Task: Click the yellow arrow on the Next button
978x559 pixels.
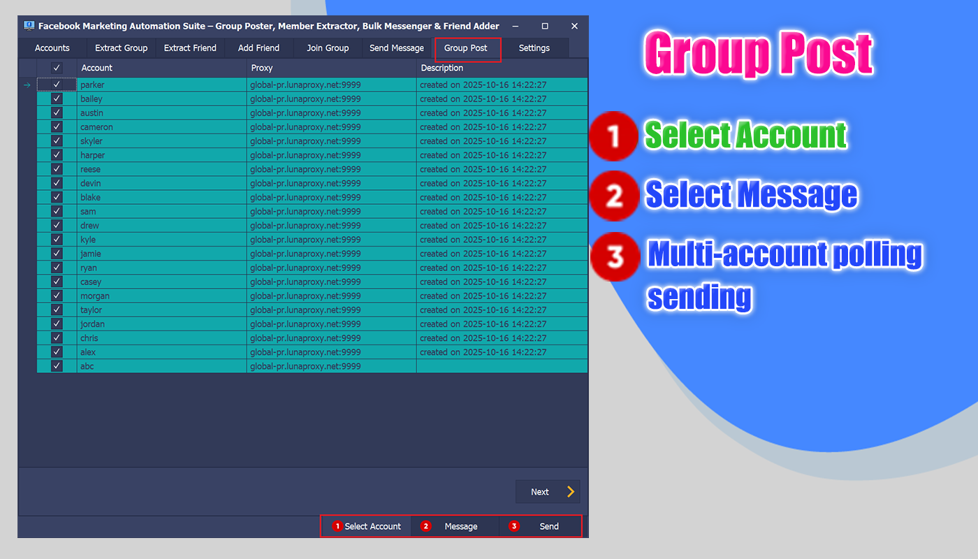Action: tap(571, 492)
